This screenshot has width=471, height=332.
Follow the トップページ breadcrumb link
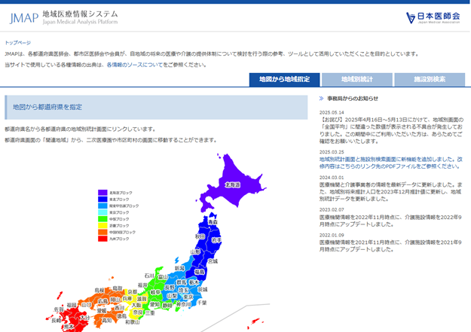point(18,43)
